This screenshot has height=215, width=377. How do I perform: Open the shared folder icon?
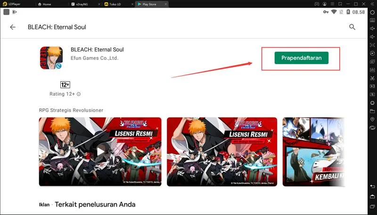[372, 111]
